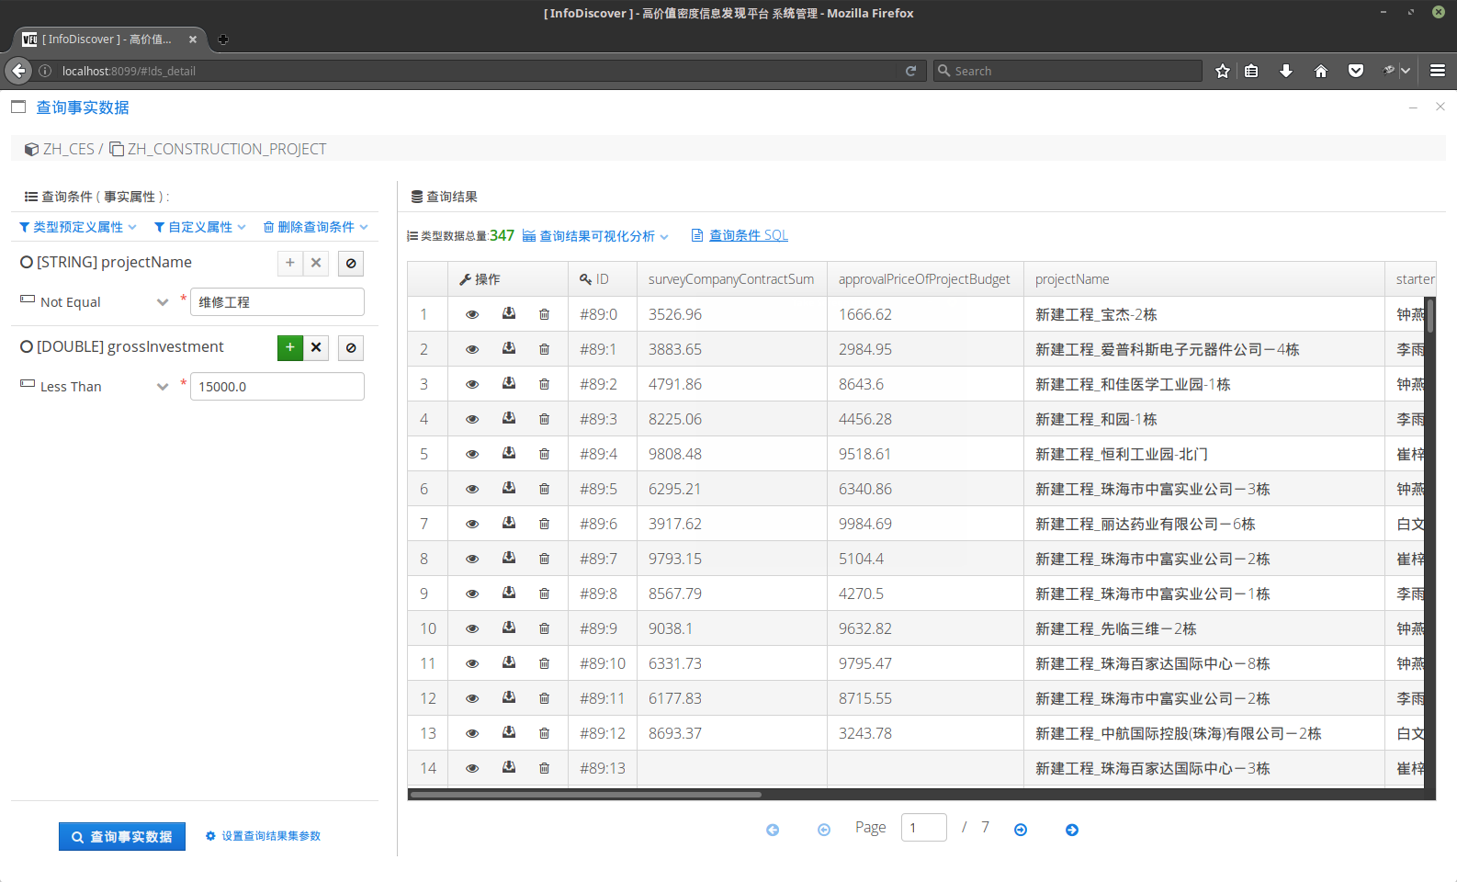Image resolution: width=1457 pixels, height=882 pixels.
Task: Click the table horizontal scrollbar
Action: 586,795
